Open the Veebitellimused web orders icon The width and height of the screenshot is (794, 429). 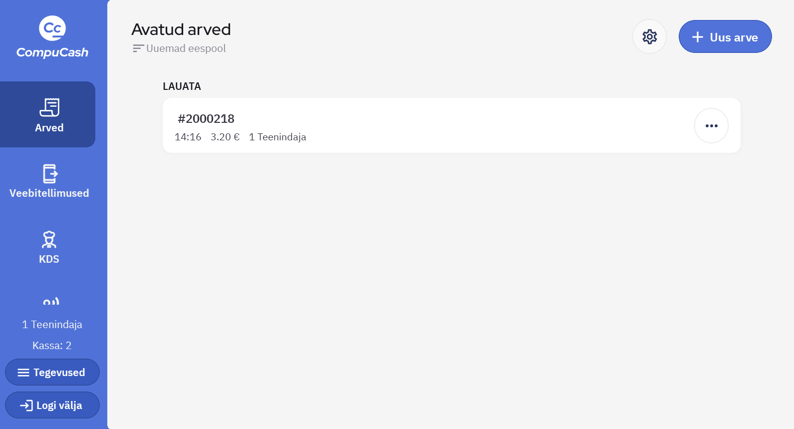click(x=50, y=174)
